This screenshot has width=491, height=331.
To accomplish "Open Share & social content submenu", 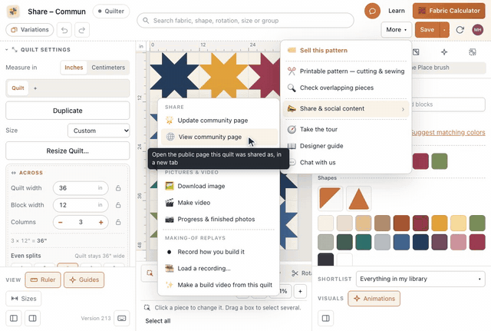I will [x=346, y=109].
